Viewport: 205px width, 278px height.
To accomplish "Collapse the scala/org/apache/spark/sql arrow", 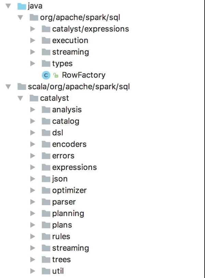I will click(x=8, y=87).
